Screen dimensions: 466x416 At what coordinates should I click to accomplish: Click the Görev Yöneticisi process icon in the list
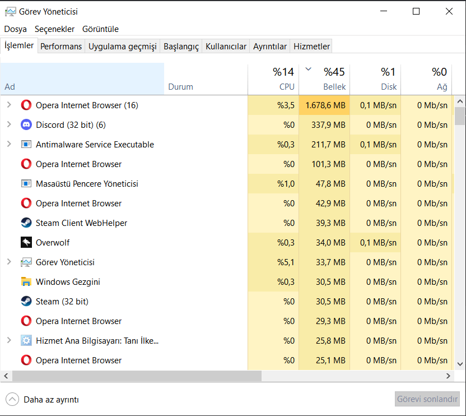click(26, 262)
